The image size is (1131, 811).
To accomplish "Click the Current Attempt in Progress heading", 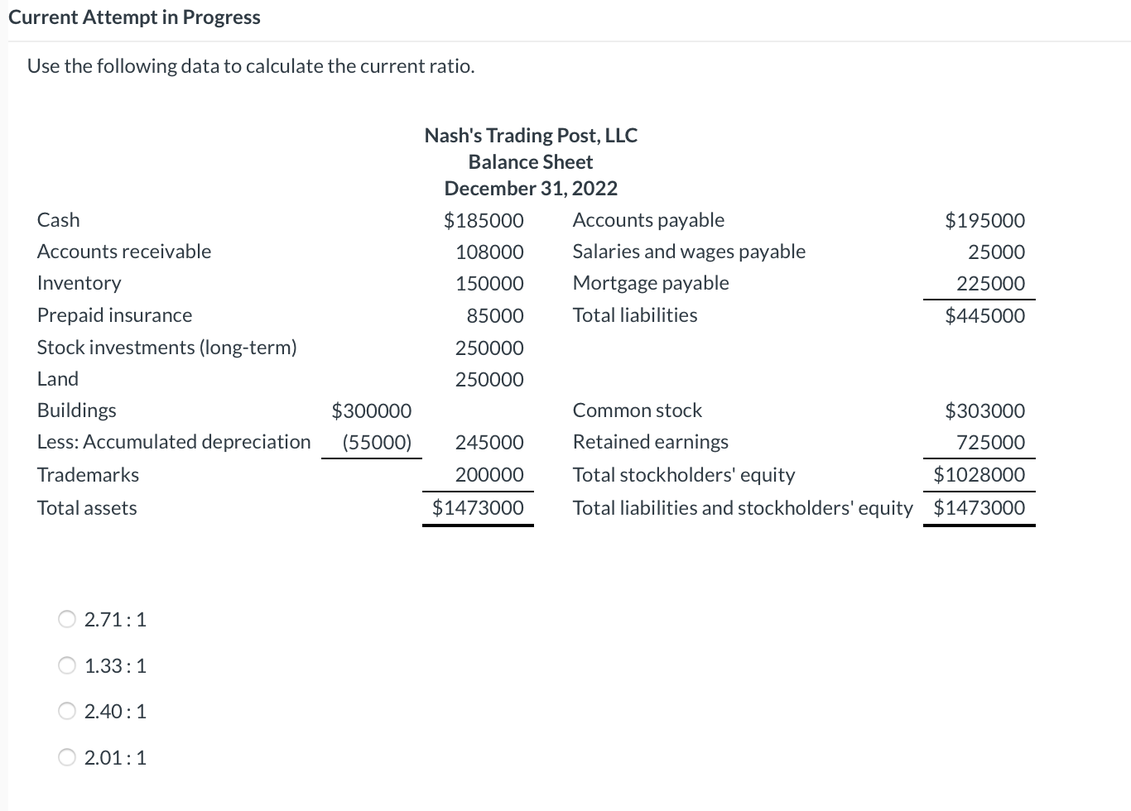I will [x=135, y=17].
